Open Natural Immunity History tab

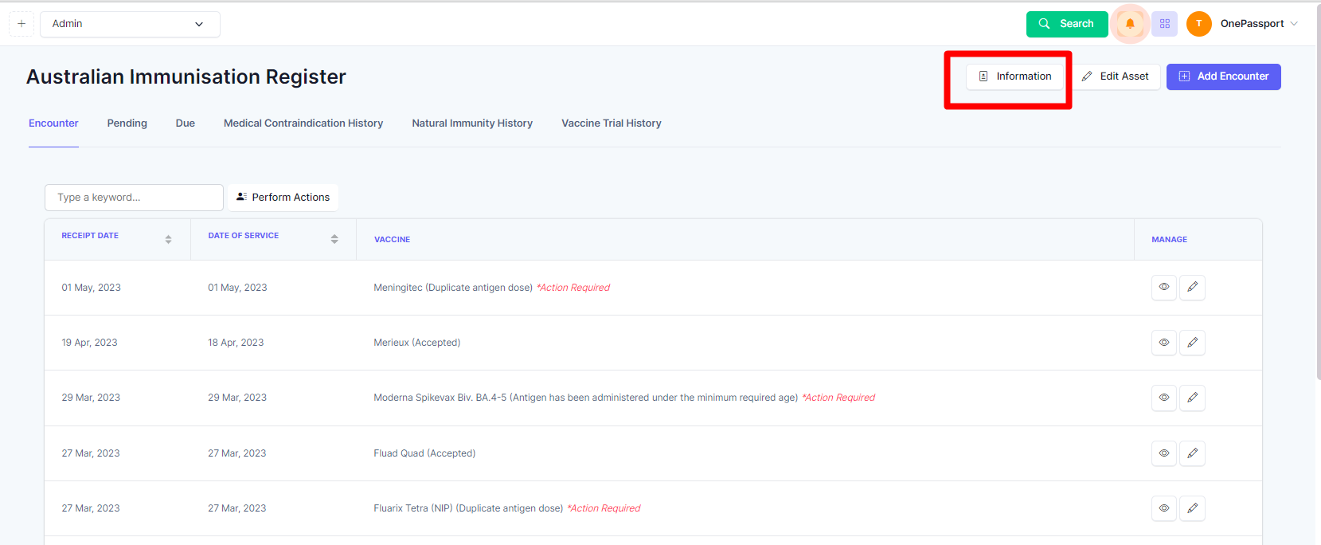(x=472, y=124)
